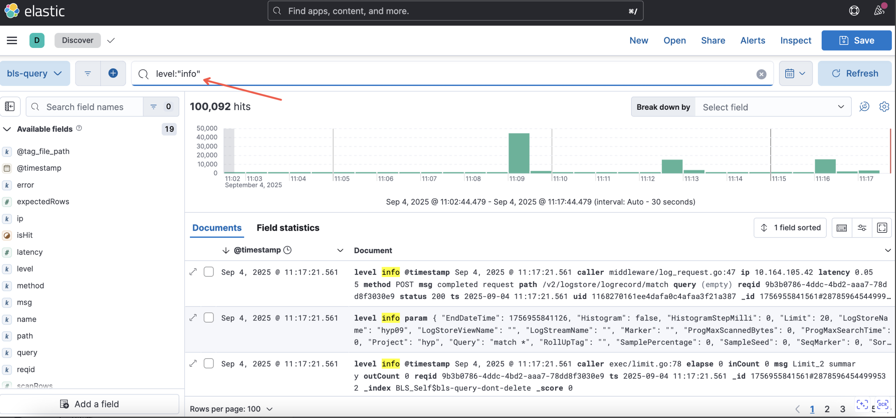Image resolution: width=896 pixels, height=418 pixels.
Task: Open the filter options menu icon
Action: pos(88,73)
